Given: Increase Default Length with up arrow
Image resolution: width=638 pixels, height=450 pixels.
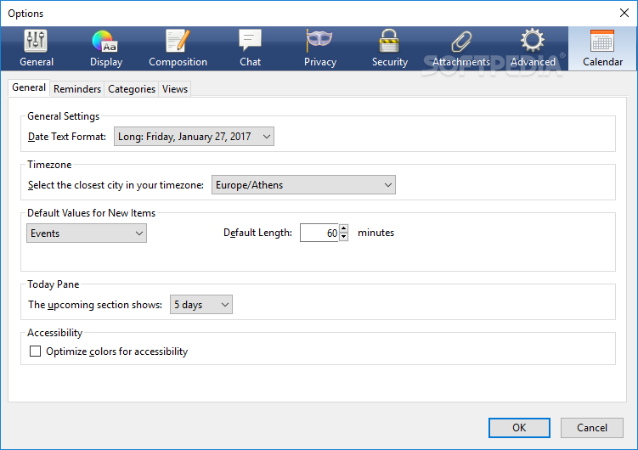Looking at the screenshot, I should click(x=343, y=228).
